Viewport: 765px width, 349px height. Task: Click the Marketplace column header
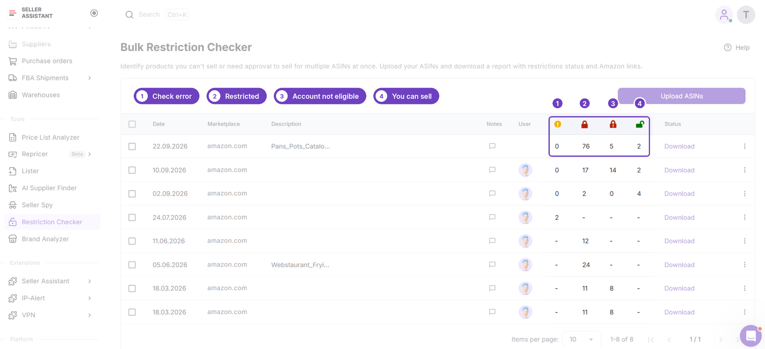pyautogui.click(x=223, y=124)
